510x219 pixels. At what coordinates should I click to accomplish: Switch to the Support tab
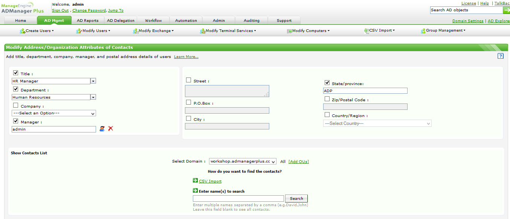click(284, 21)
